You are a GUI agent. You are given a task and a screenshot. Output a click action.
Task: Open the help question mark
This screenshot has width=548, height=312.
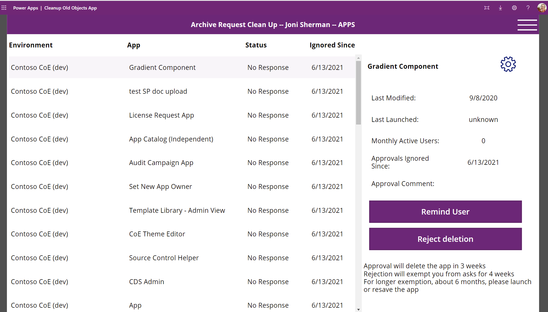tap(528, 8)
